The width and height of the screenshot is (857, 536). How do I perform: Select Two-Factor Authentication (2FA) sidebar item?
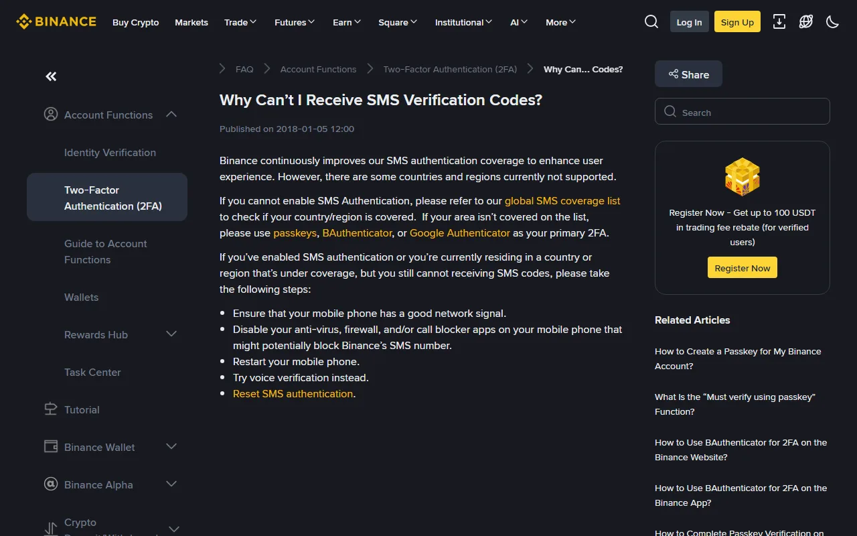(x=107, y=197)
